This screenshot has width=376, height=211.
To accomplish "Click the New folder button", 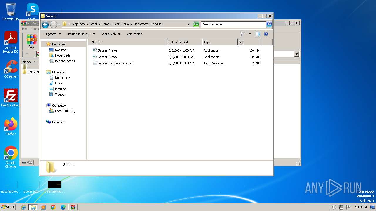I will pyautogui.click(x=134, y=34).
